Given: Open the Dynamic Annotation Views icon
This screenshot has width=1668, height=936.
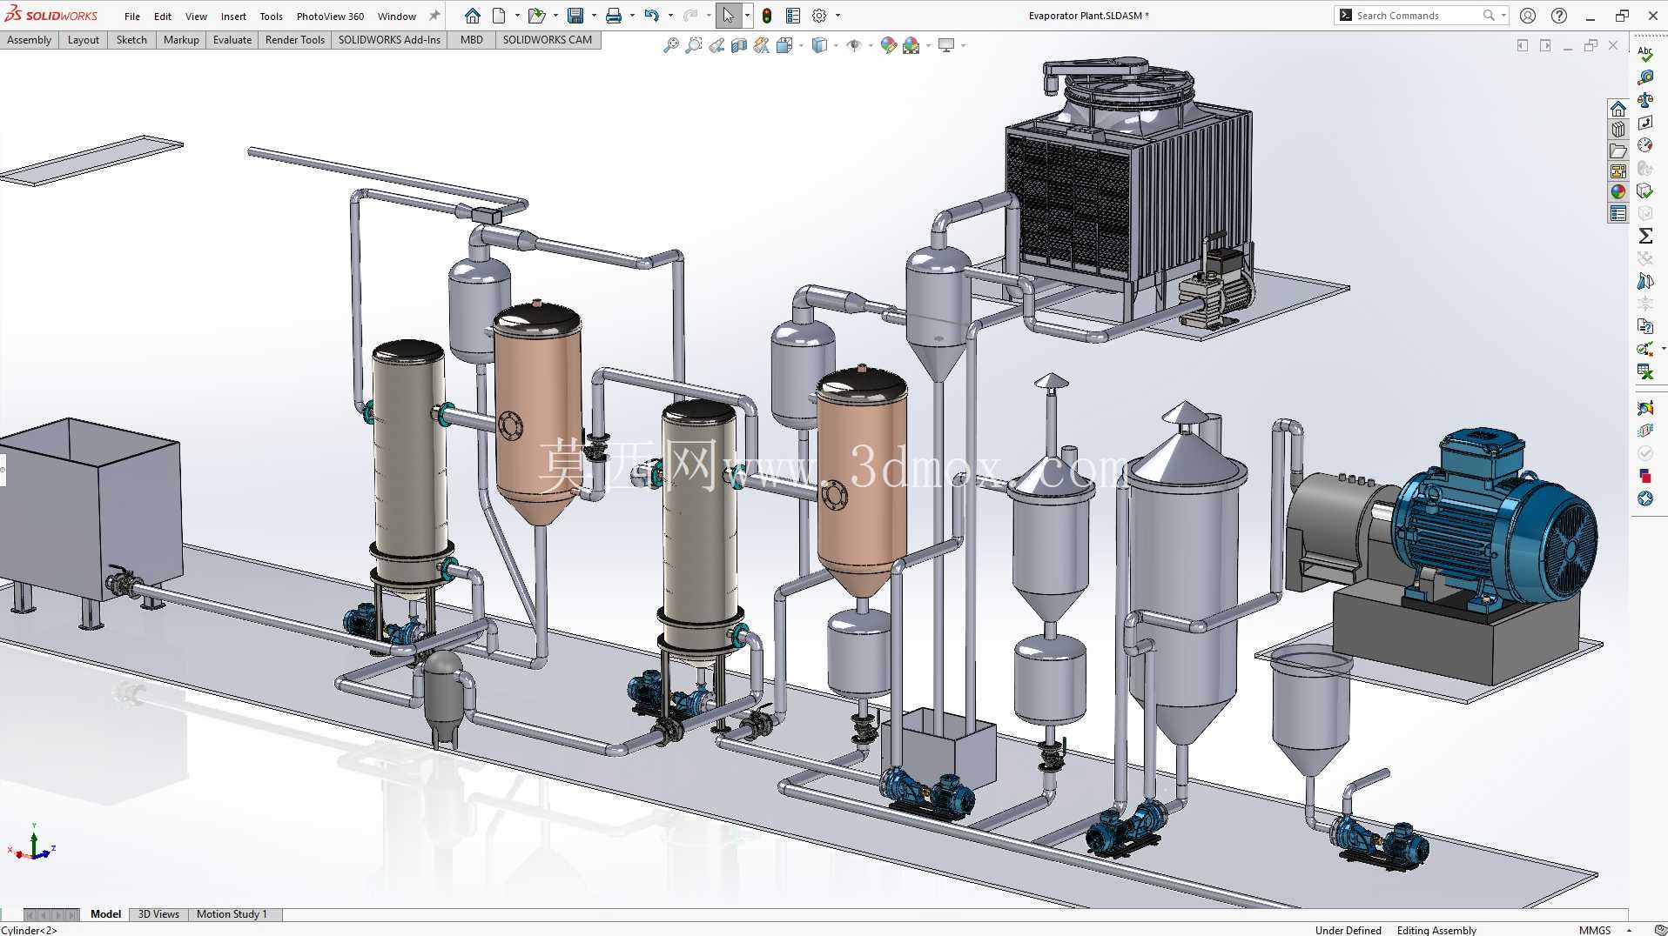Looking at the screenshot, I should [x=762, y=45].
